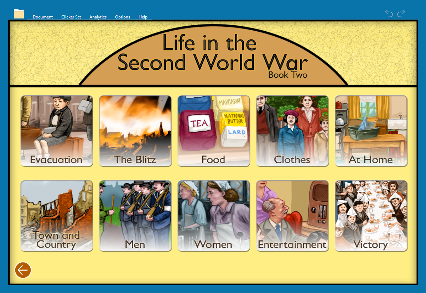The image size is (426, 293).
Task: Click the folder icon in top-left corner
Action: tap(19, 14)
